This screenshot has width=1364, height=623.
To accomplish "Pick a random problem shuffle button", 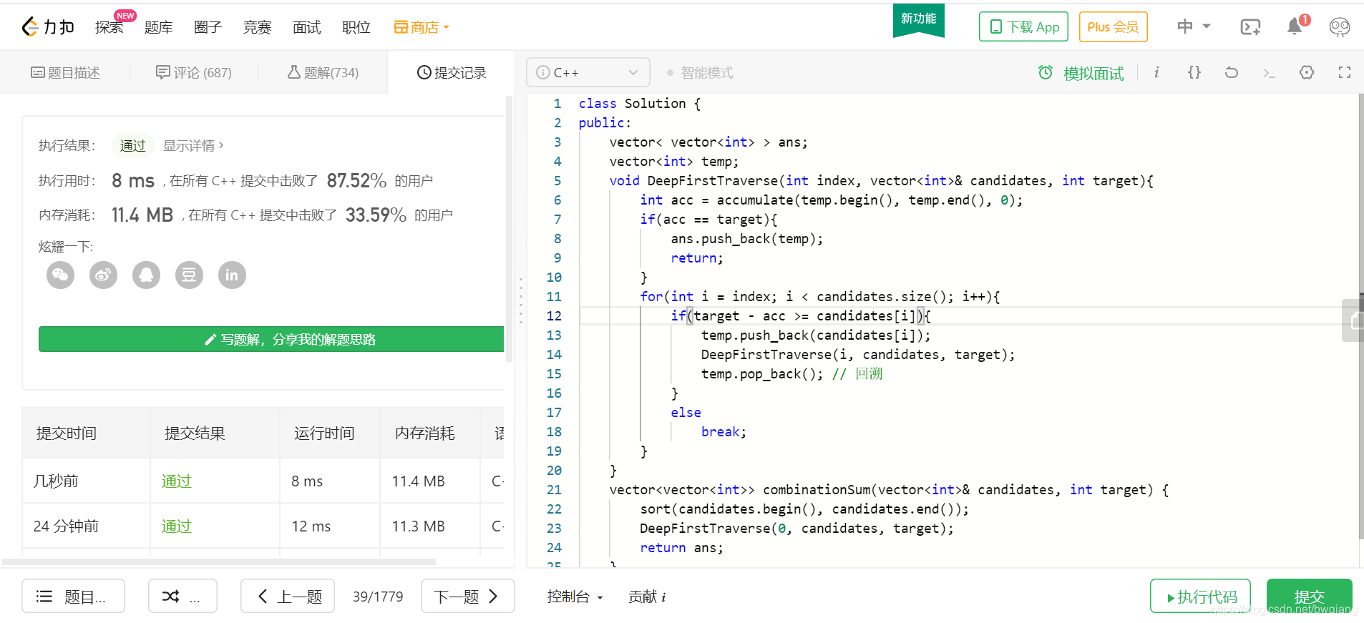I will coord(182,596).
